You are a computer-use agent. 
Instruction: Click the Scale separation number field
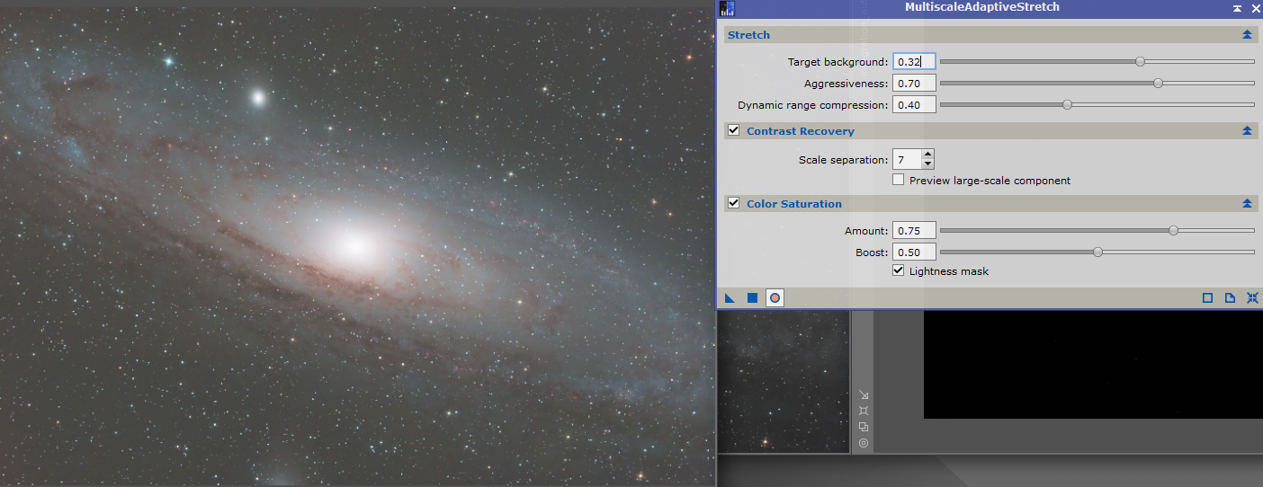click(907, 160)
